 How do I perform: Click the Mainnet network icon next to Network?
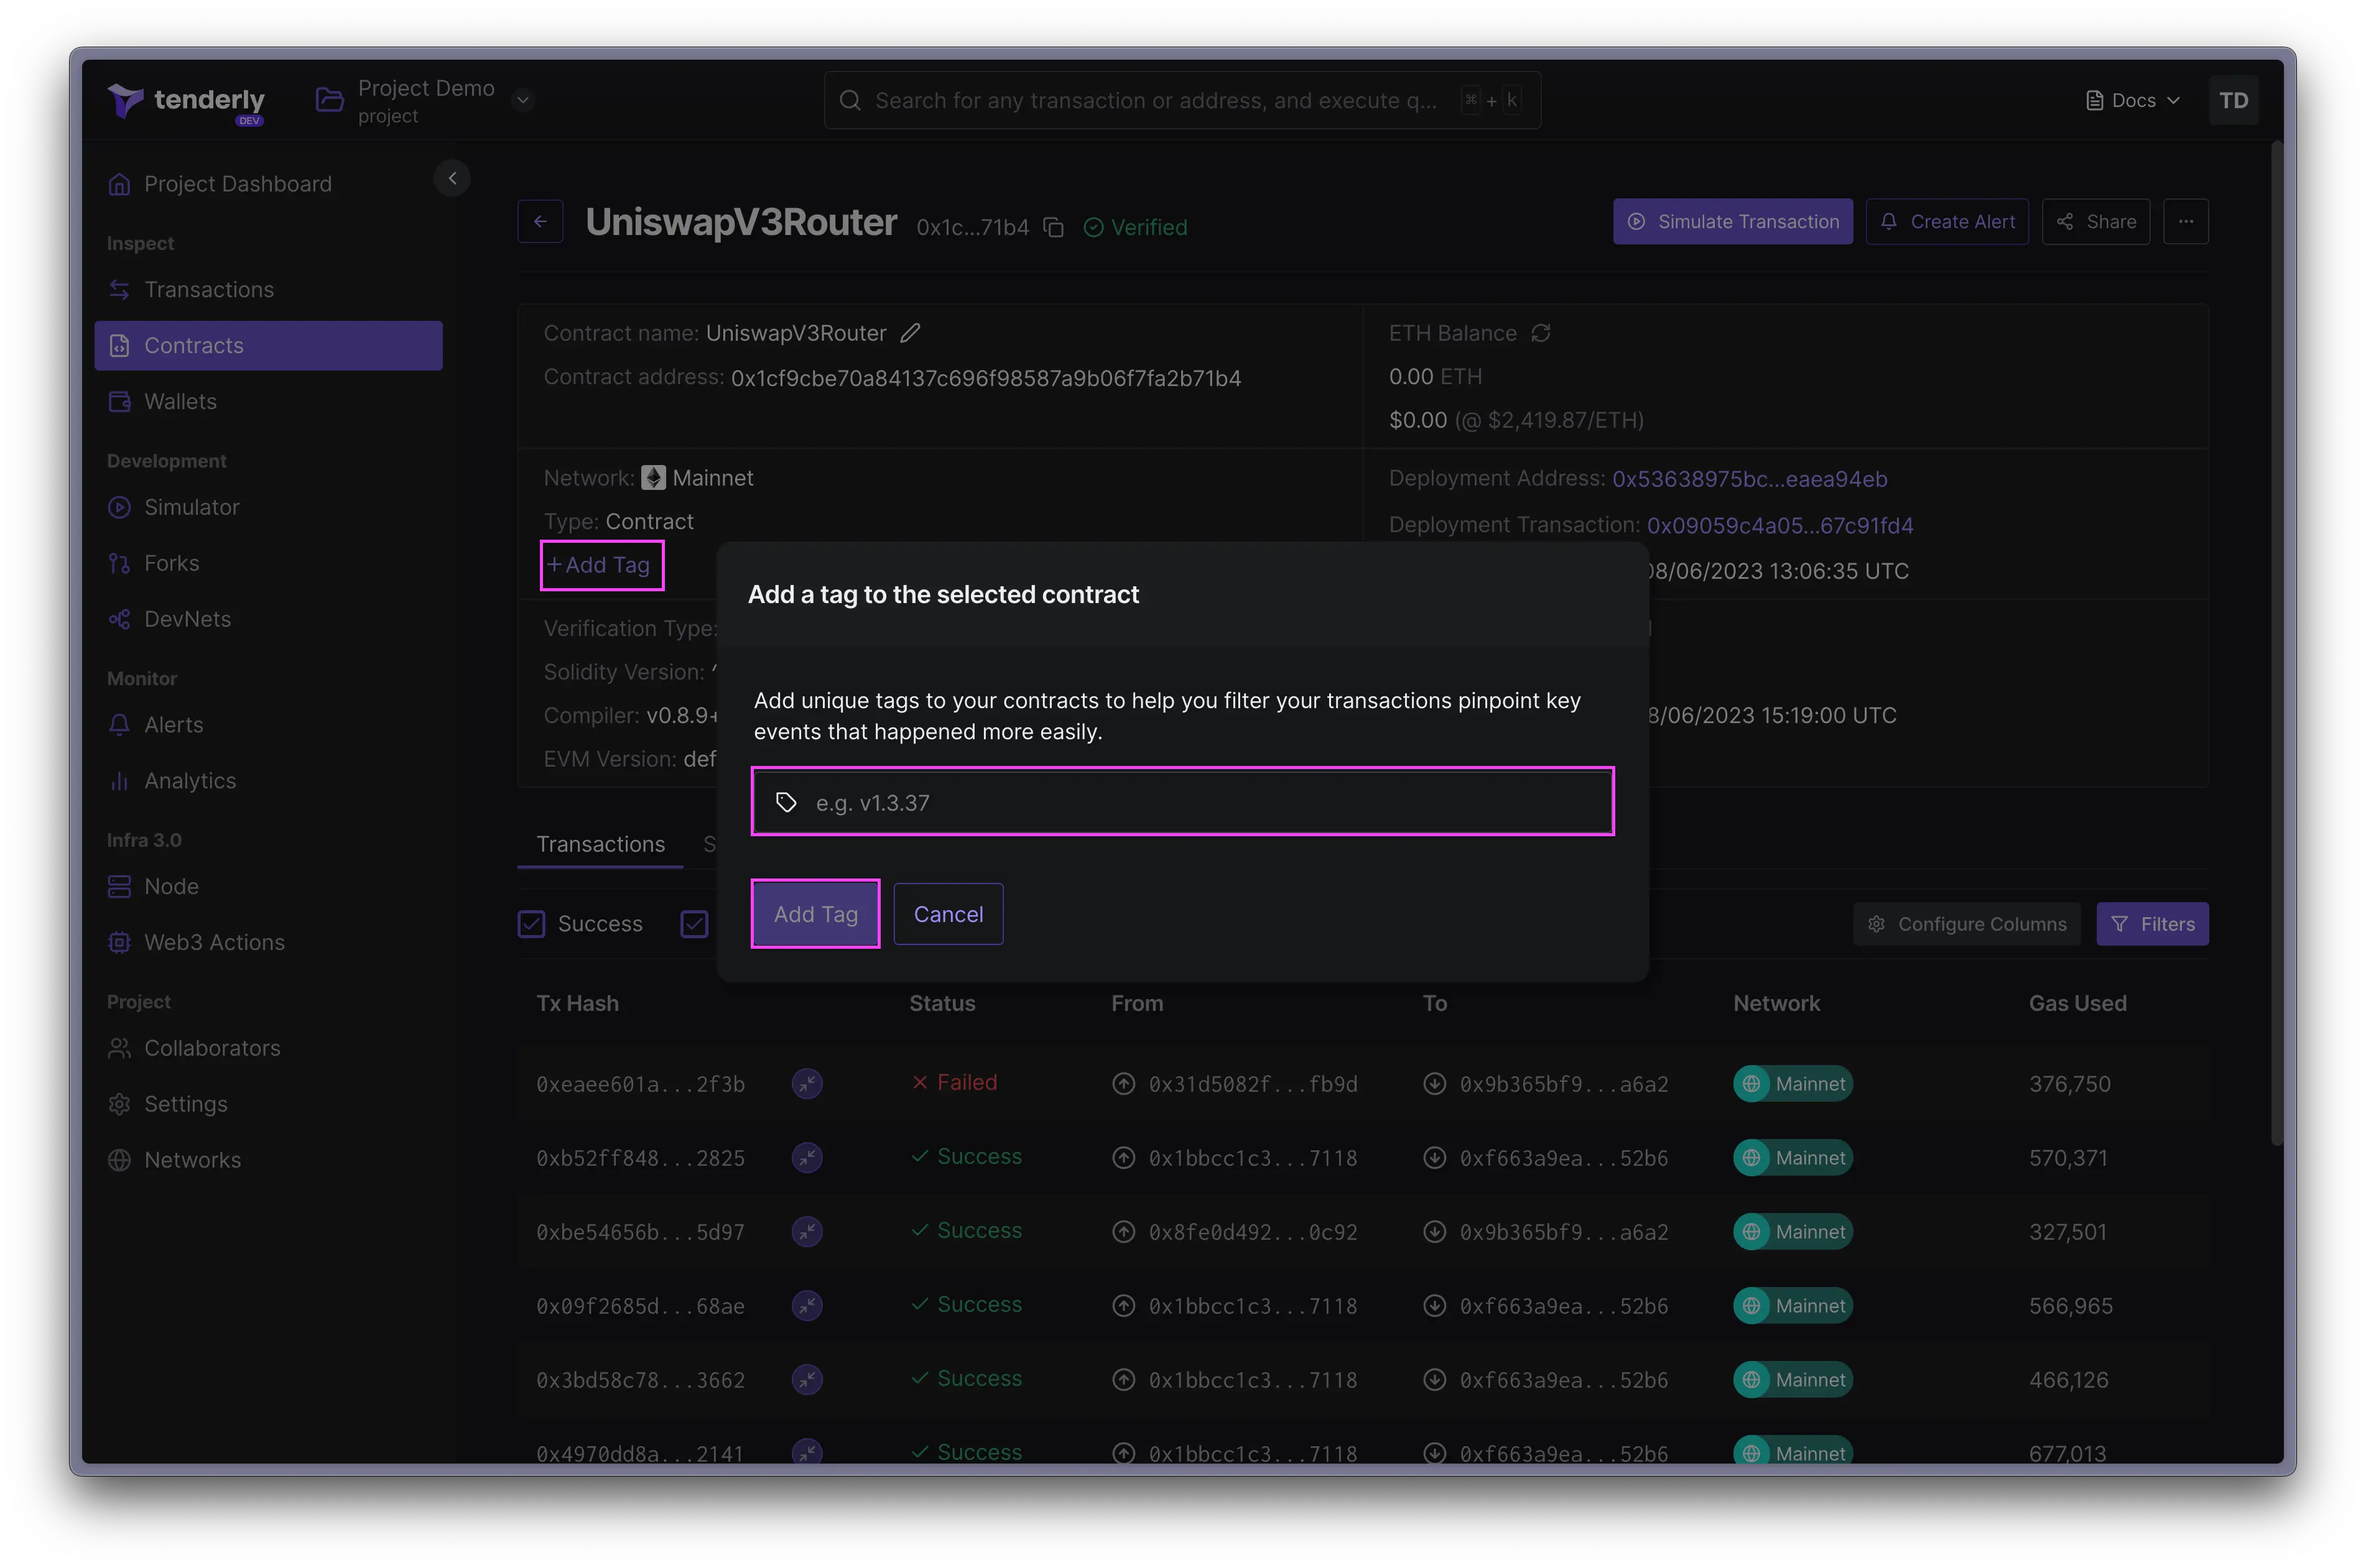653,478
